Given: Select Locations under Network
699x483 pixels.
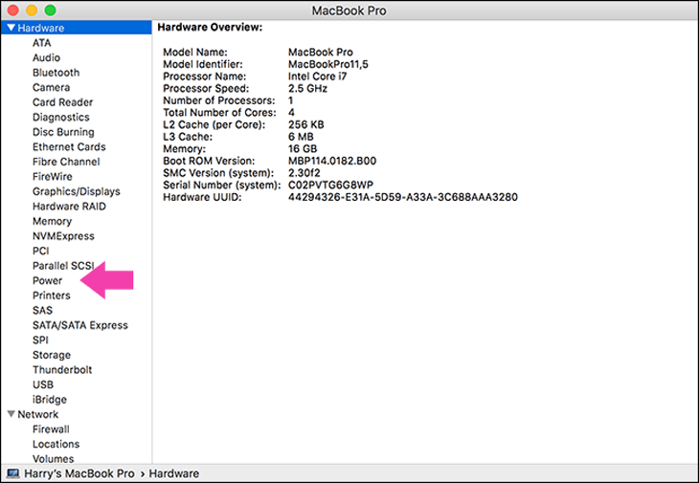Looking at the screenshot, I should coord(56,444).
